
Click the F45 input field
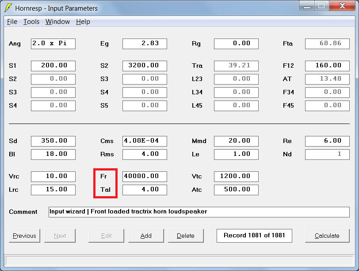click(x=327, y=106)
